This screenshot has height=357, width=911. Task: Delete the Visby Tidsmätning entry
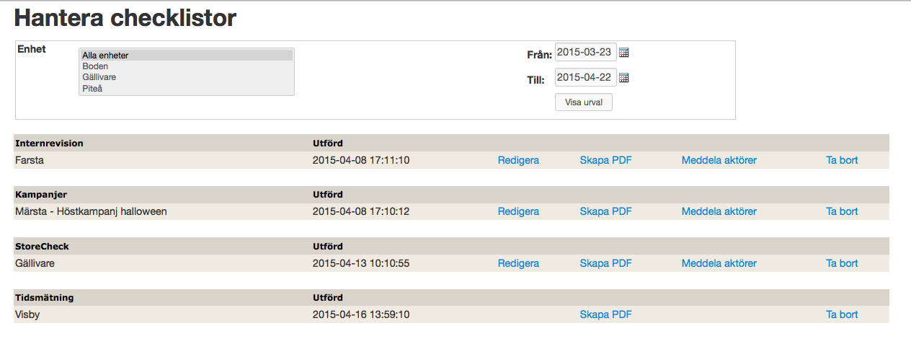tap(842, 314)
